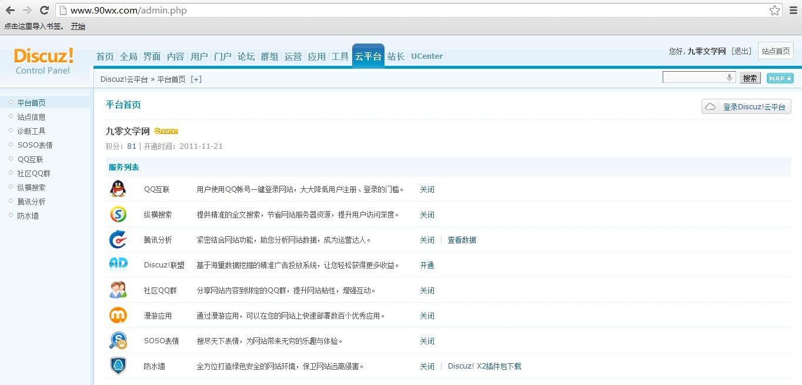Click 关闭 for 腾讯分析 service

[427, 240]
